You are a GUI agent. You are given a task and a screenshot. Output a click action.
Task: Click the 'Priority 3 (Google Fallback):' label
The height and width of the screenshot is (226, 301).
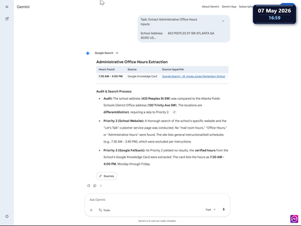click(x=124, y=150)
